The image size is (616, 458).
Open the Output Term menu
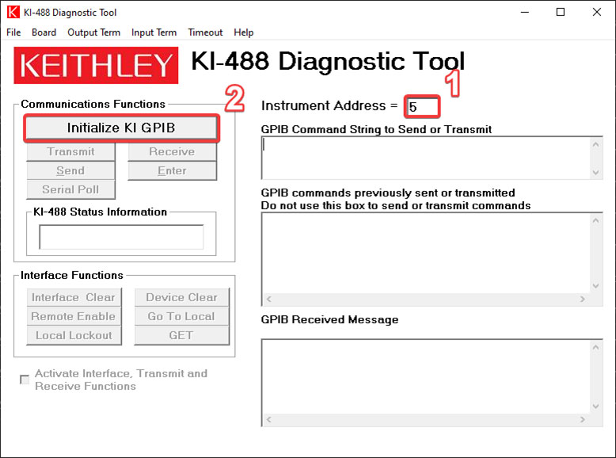coord(93,32)
